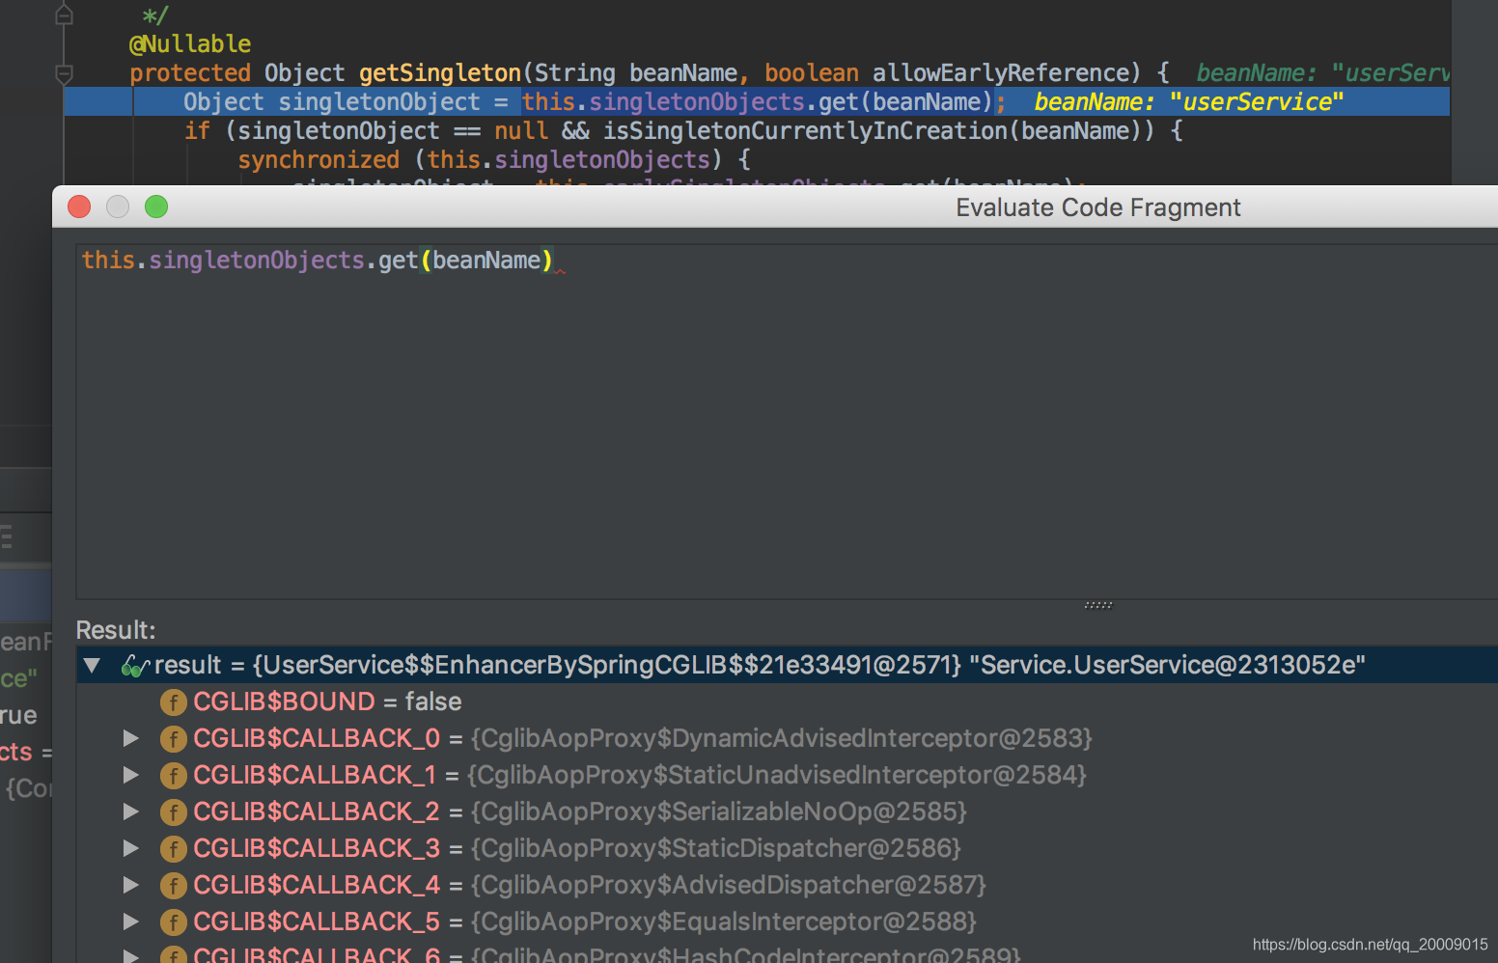
Task: Expand the CGLIB$CALLBACK_5 node
Action: (x=130, y=922)
